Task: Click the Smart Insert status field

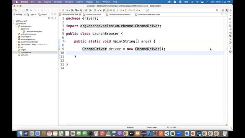Action: [x=152, y=128]
